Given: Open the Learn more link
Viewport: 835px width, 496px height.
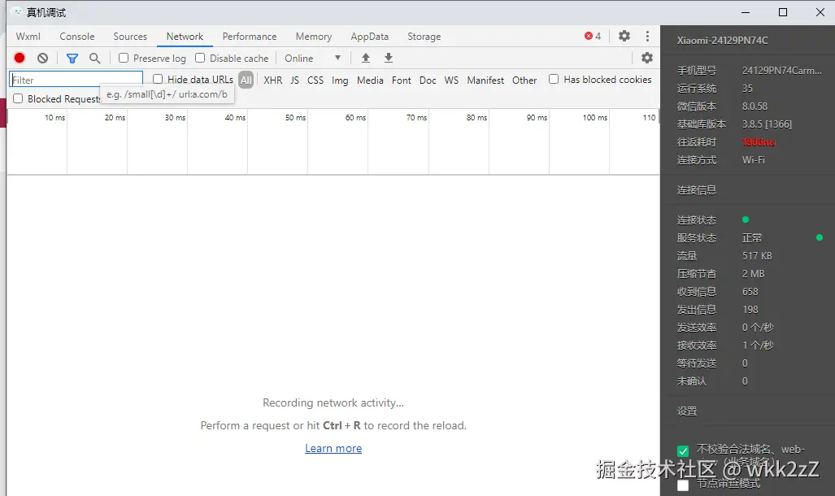Looking at the screenshot, I should (333, 449).
